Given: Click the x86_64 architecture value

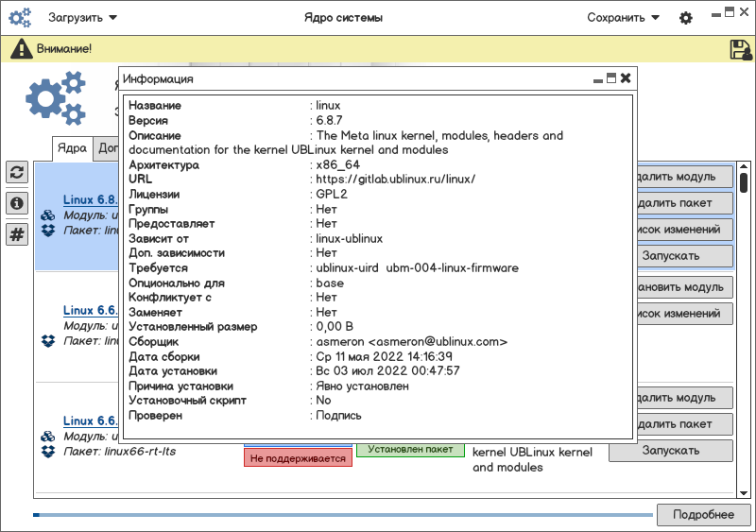Looking at the screenshot, I should click(x=338, y=165).
